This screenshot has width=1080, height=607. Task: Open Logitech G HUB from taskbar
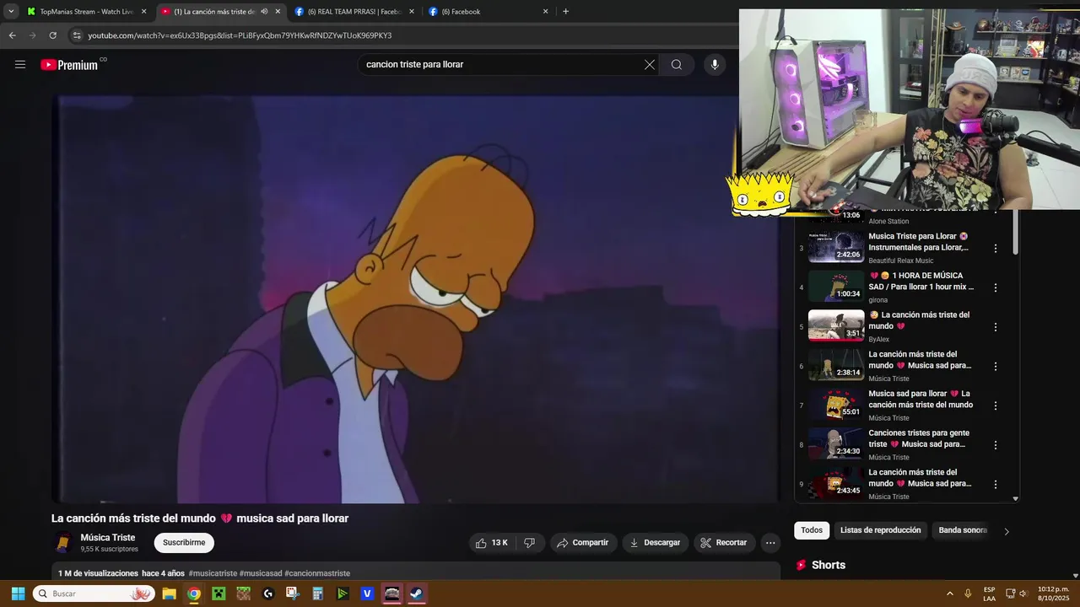point(268,594)
